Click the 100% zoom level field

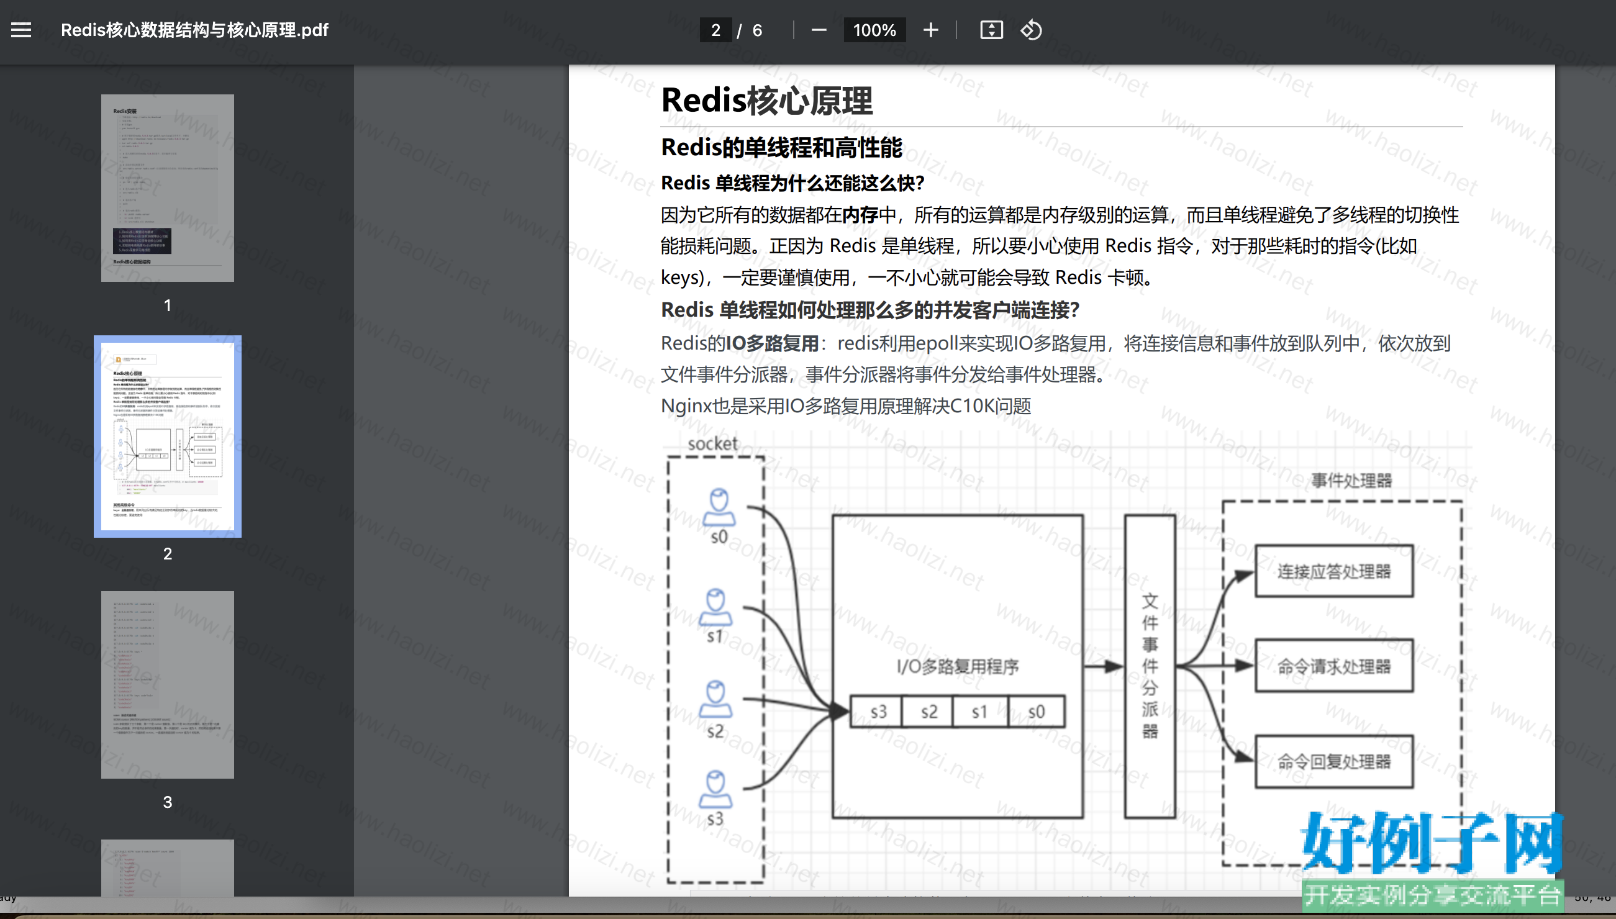[874, 30]
